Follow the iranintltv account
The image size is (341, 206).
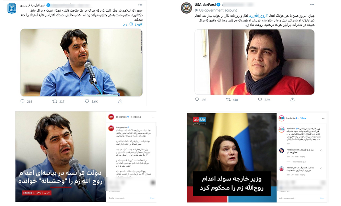pyautogui.click(x=303, y=118)
